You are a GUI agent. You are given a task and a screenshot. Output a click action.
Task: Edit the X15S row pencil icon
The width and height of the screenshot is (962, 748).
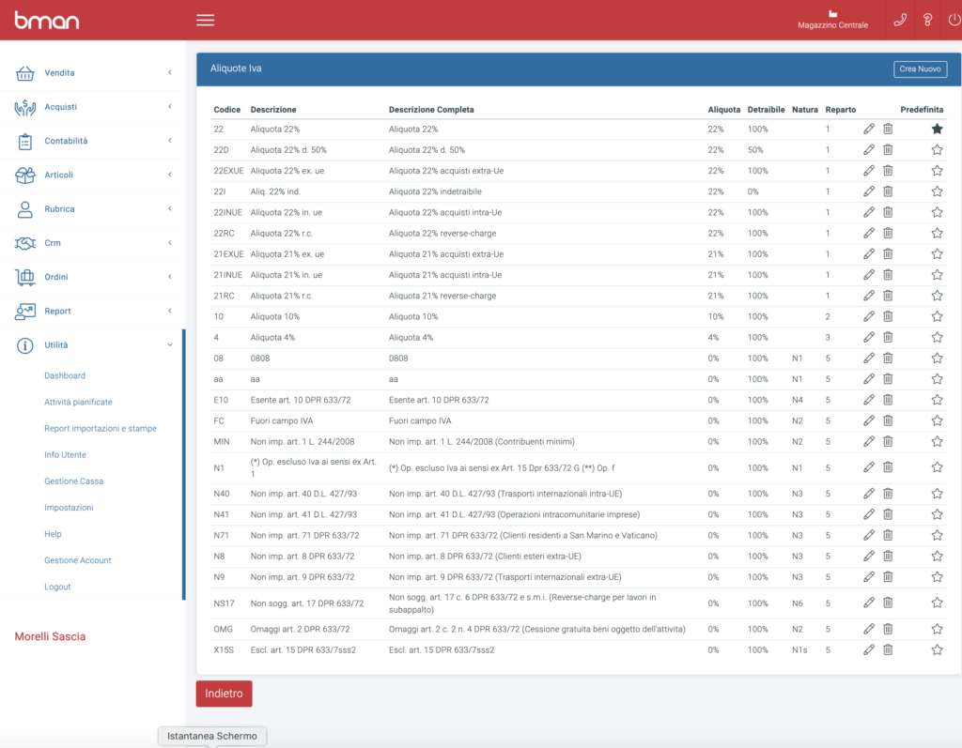pyautogui.click(x=869, y=649)
